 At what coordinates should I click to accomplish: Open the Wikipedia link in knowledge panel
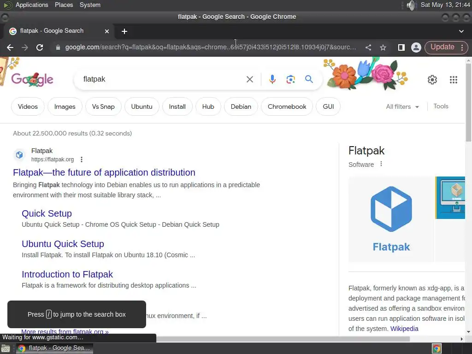tap(404, 329)
